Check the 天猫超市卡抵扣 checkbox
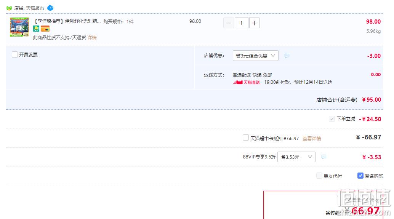The width and height of the screenshot is (394, 219). coord(245,137)
